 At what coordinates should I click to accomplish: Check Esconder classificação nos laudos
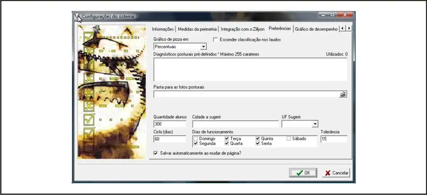(x=216, y=40)
